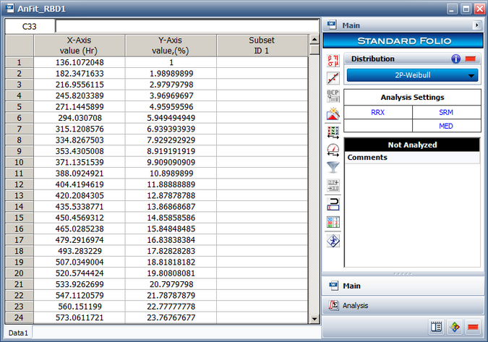Click the red bars icon beside Distribution

click(x=471, y=59)
